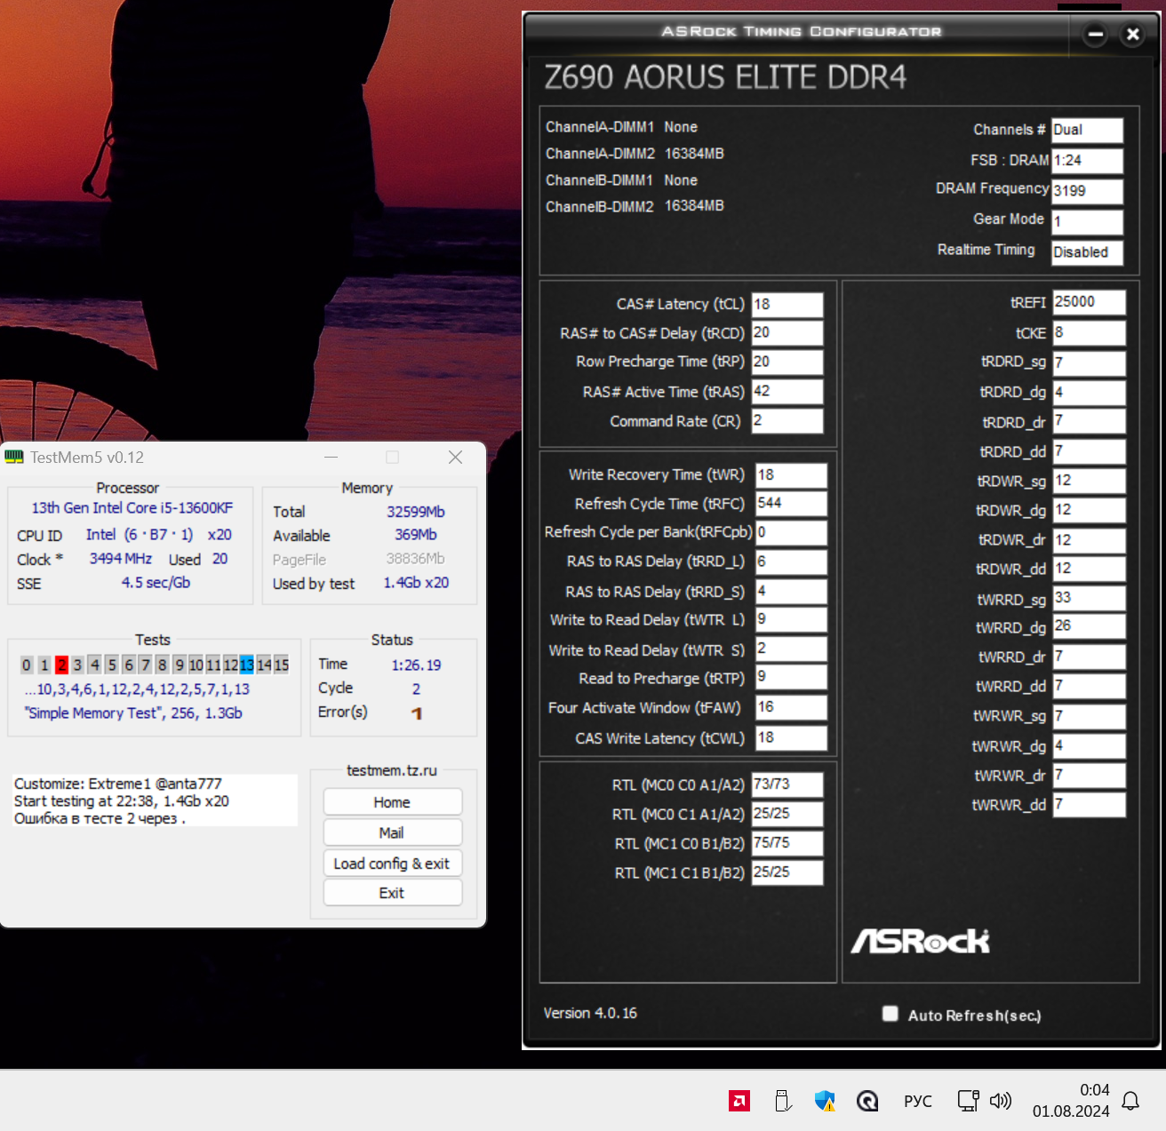The image size is (1166, 1131).
Task: Open the notification bell in the taskbar
Action: (x=1130, y=1102)
